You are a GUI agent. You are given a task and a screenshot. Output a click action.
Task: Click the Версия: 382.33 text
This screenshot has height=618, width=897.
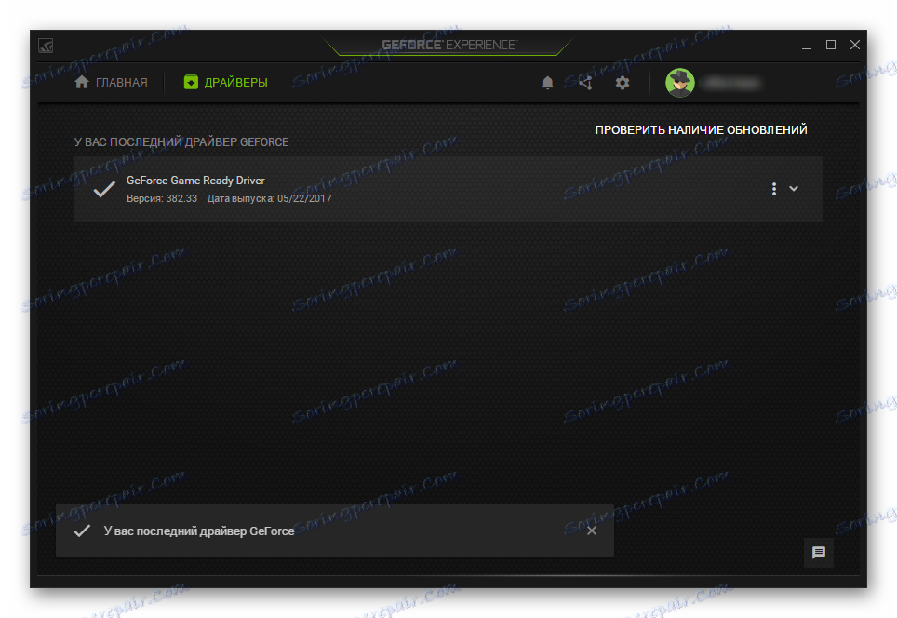click(162, 198)
